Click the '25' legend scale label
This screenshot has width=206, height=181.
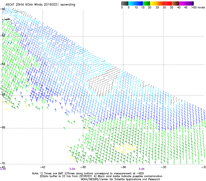(x=157, y=8)
